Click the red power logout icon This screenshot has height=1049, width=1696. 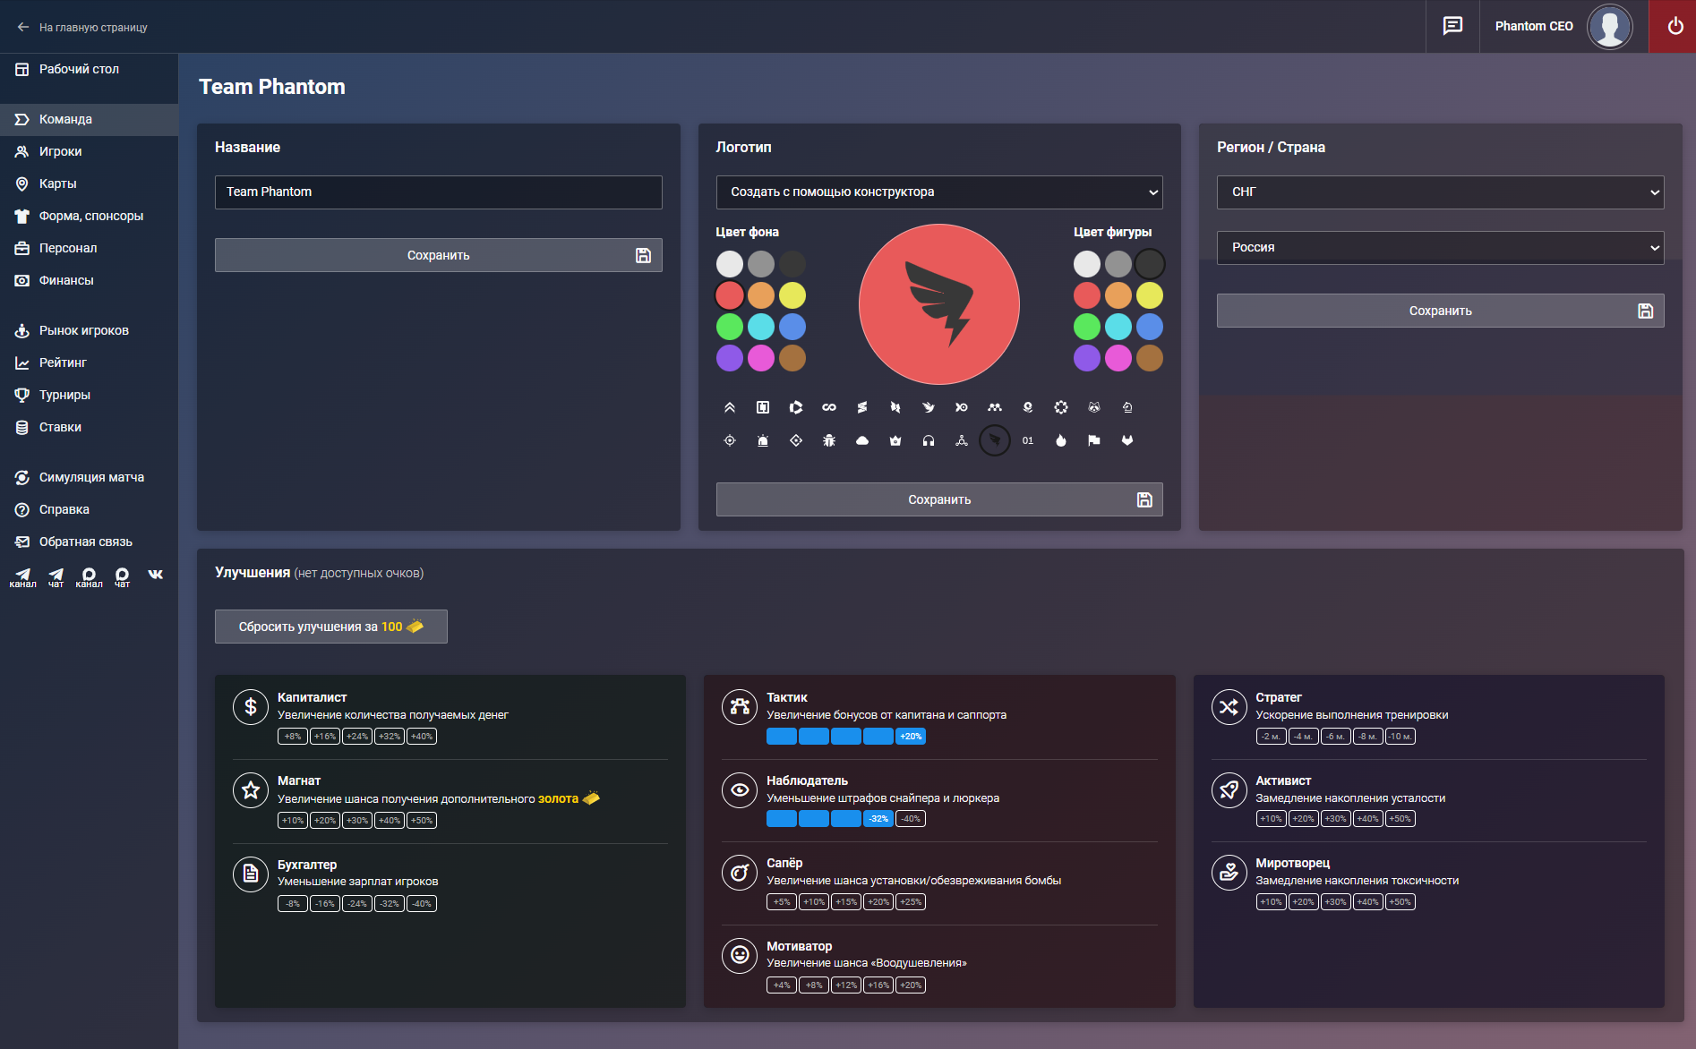point(1674,26)
